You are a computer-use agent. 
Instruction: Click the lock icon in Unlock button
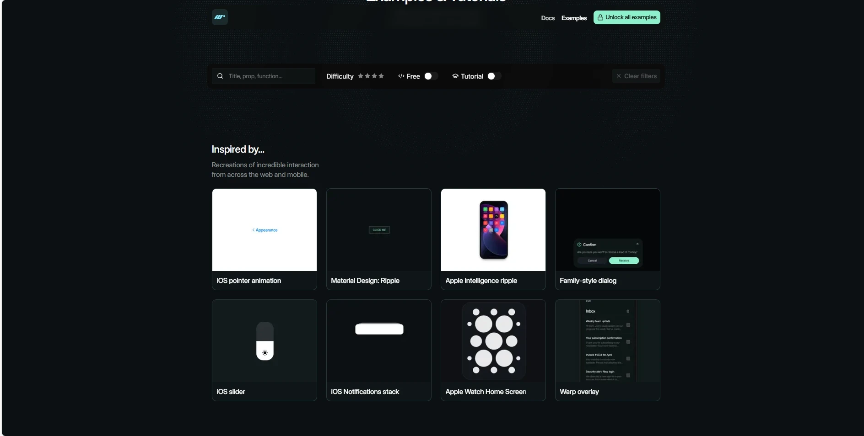click(600, 17)
